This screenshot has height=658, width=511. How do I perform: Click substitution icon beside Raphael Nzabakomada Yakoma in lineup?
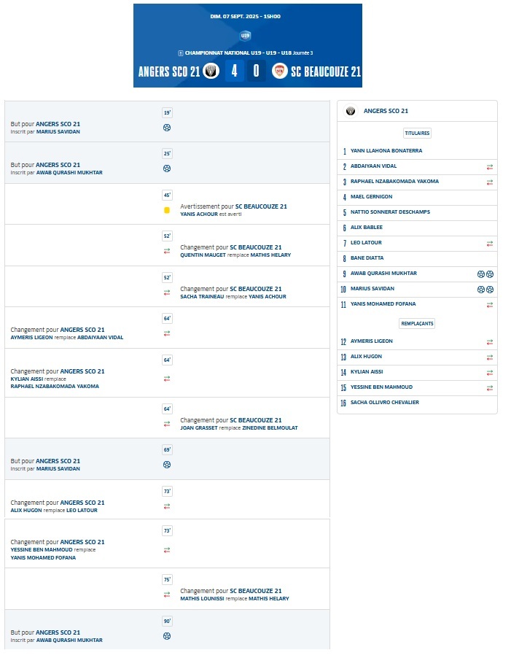(x=490, y=182)
